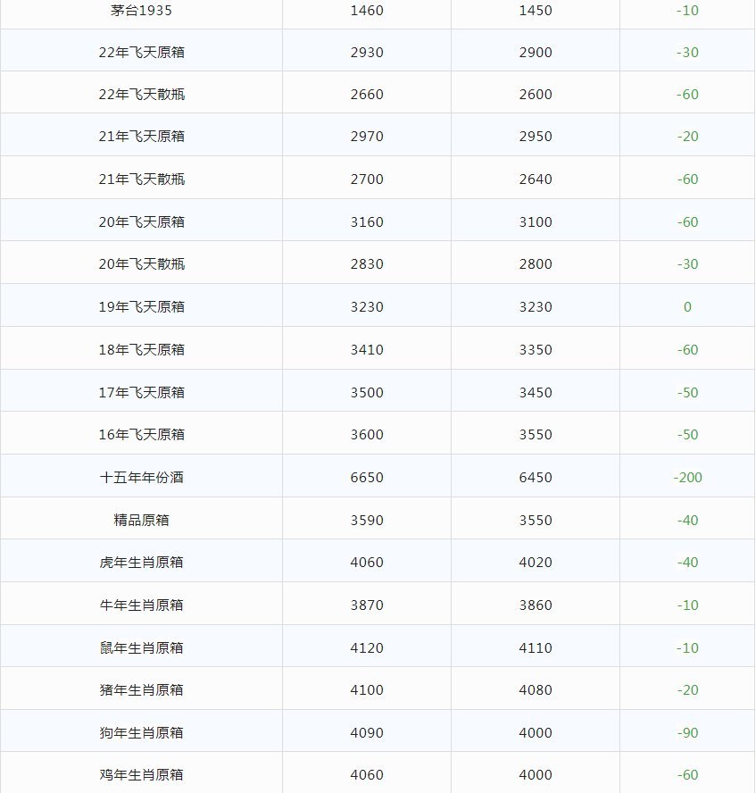
Task: Select the price value 3350
Action: pos(536,350)
